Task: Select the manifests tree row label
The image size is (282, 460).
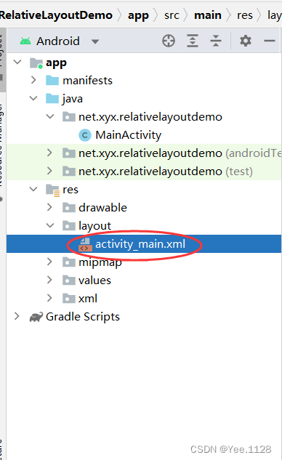Action: 87,81
